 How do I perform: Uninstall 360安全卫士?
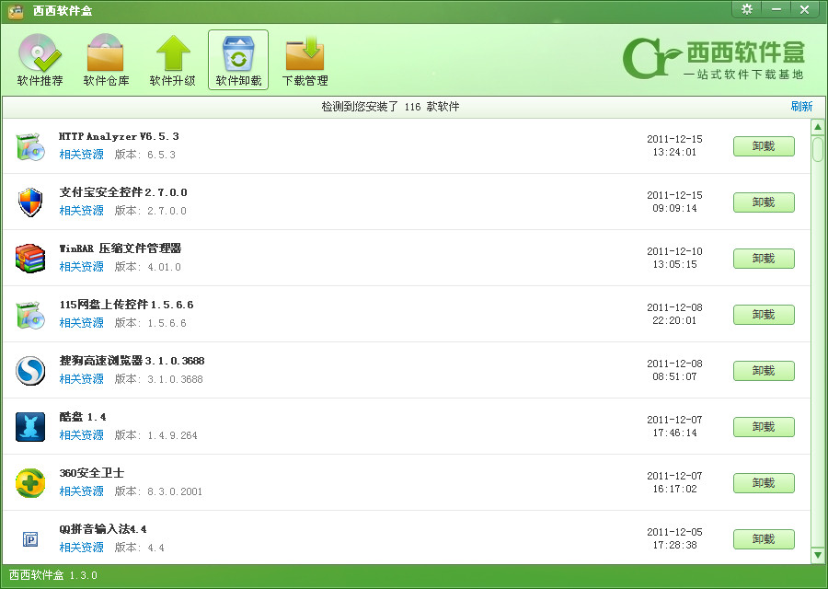point(764,483)
